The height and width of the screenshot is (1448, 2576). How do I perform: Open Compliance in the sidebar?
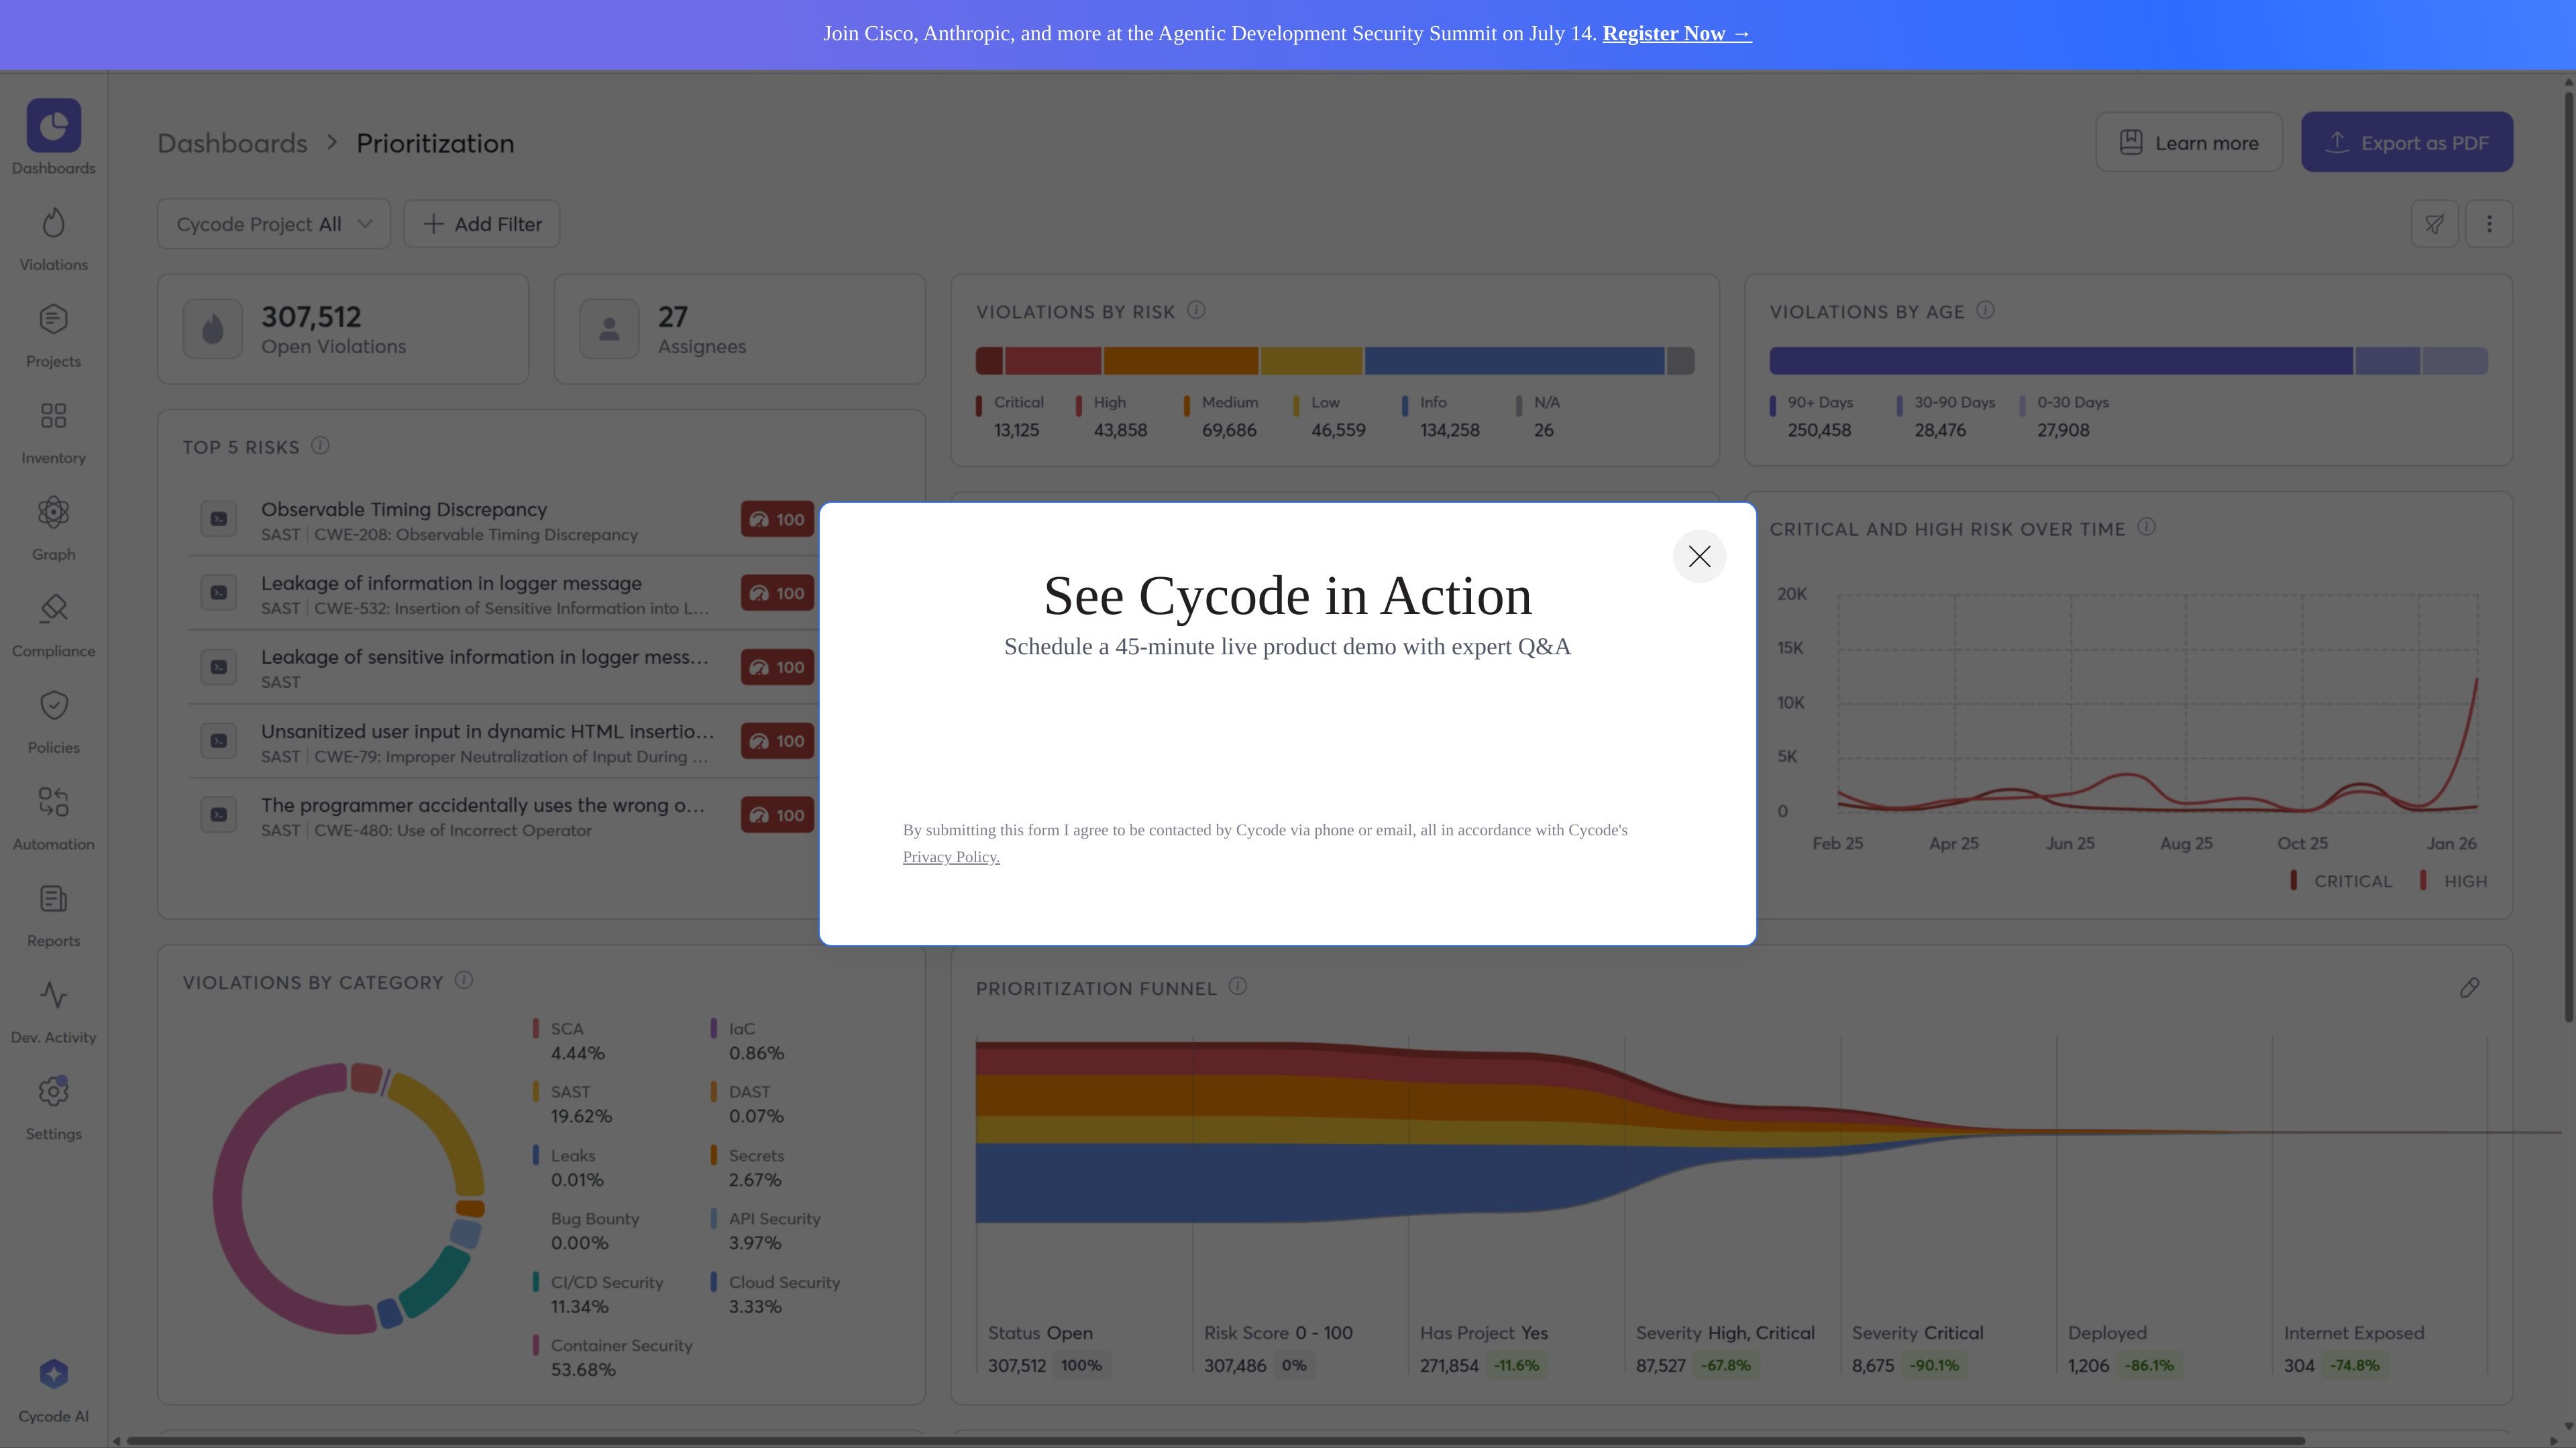pyautogui.click(x=54, y=625)
